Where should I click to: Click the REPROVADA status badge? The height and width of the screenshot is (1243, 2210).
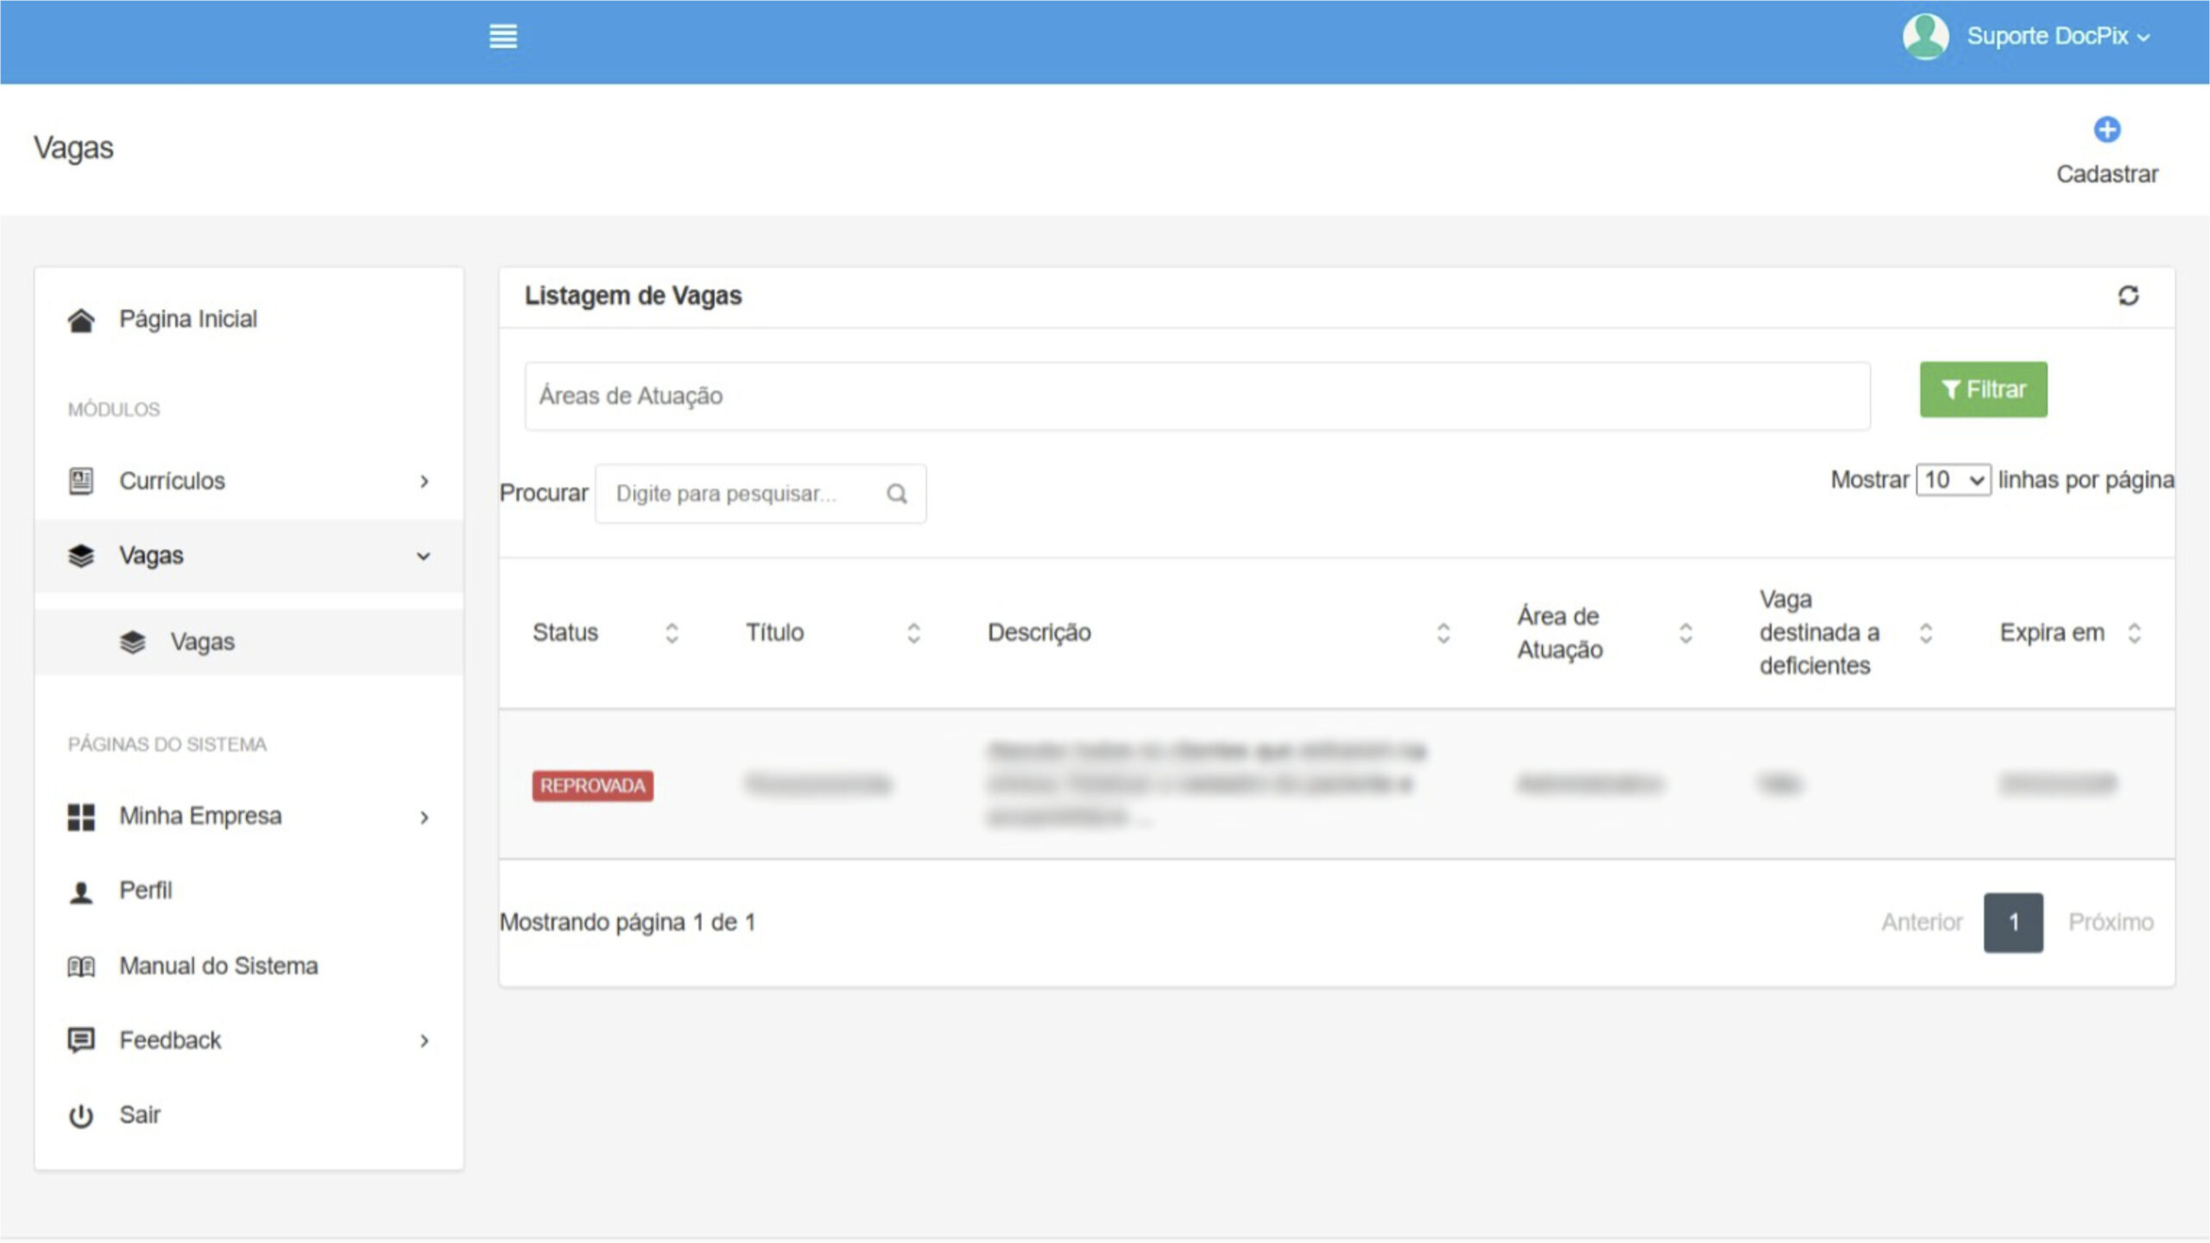tap(592, 786)
